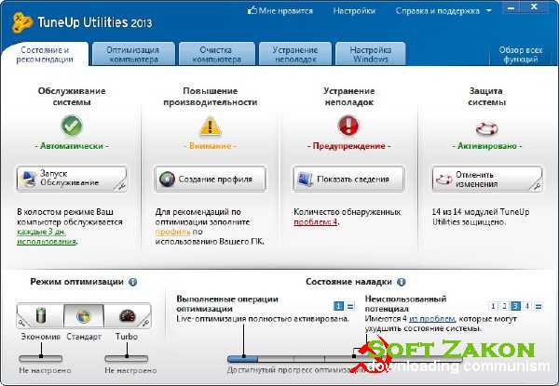559x386 pixels.
Task: Switch to Состояние и рекомендации tab
Action: (x=45, y=55)
